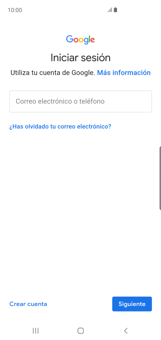Tap the back navigation arrow
Viewport: 161px width, 340px height.
pos(126,331)
